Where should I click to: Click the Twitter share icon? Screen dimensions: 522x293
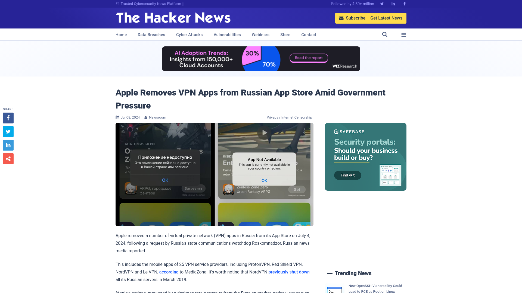point(8,131)
